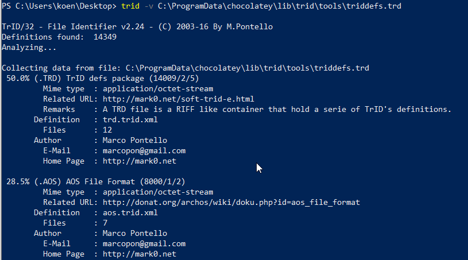Click the yellow trid command in prompt
Image resolution: width=468 pixels, height=260 pixels.
click(x=130, y=6)
